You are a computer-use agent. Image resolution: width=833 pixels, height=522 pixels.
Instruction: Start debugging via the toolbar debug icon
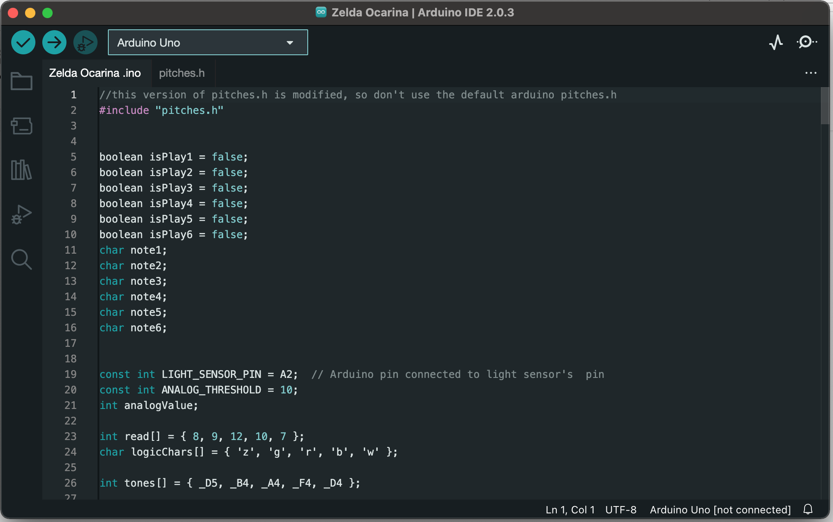85,42
